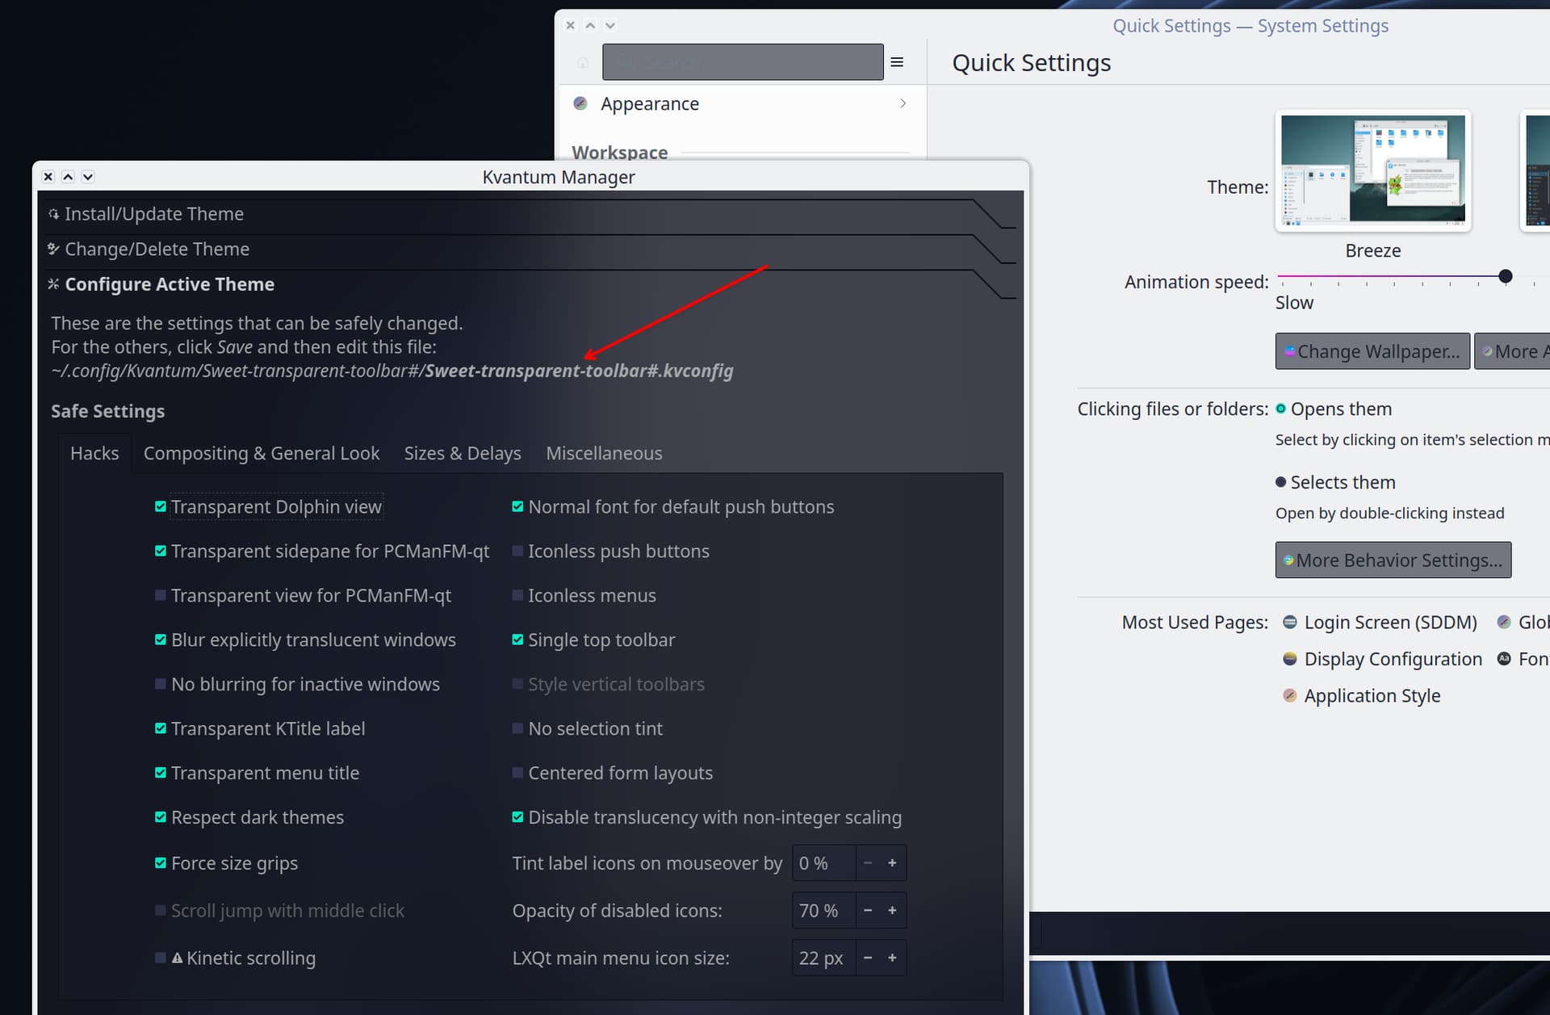Toggle Blur explicitly translucent windows

[x=161, y=640]
